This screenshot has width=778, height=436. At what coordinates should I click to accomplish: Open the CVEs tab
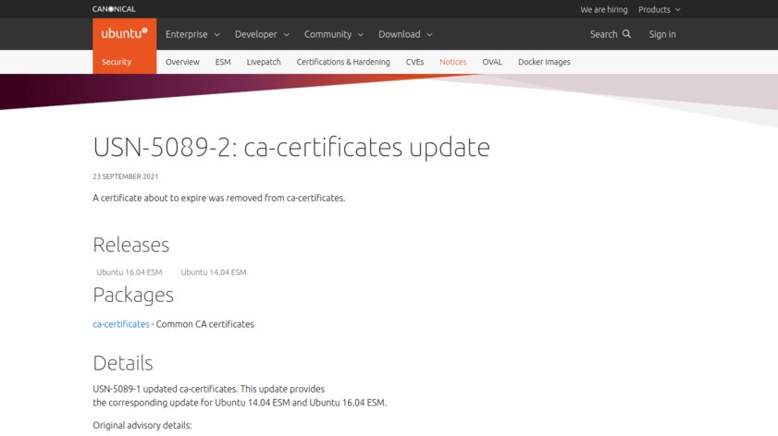pyautogui.click(x=414, y=62)
